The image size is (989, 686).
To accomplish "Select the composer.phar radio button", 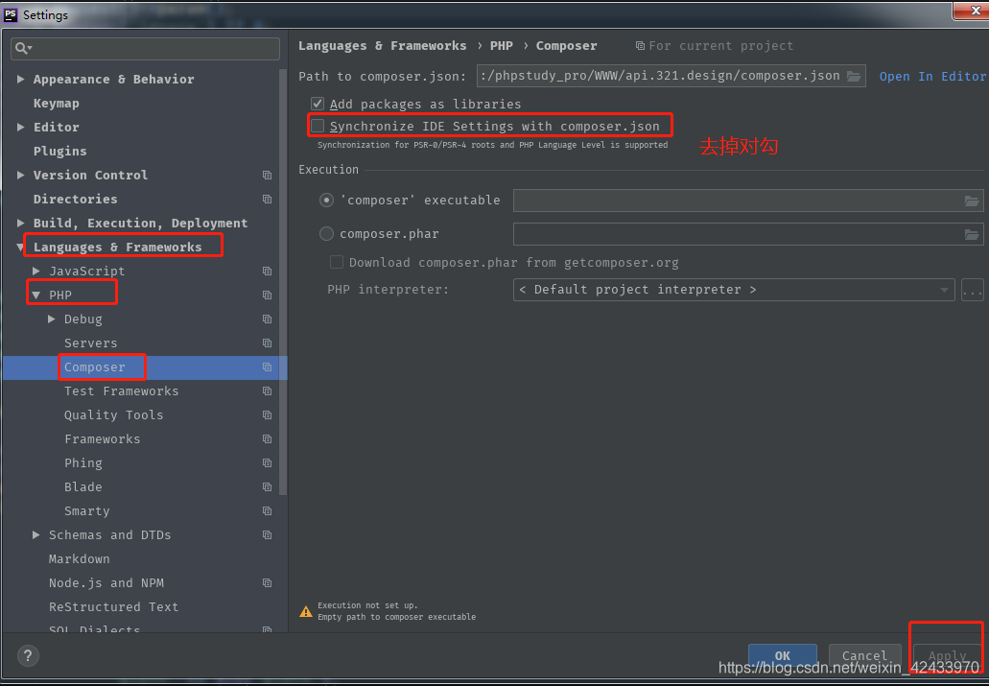I will 326,233.
